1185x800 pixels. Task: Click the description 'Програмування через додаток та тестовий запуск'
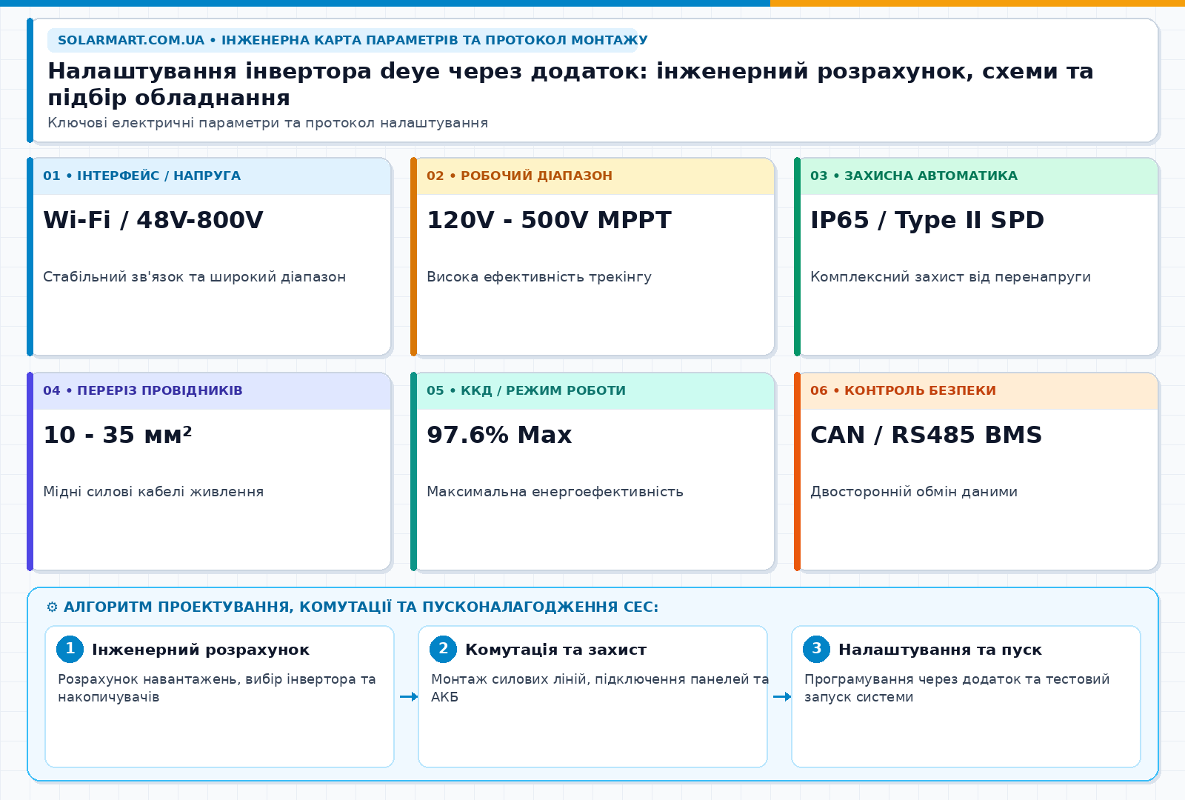957,688
